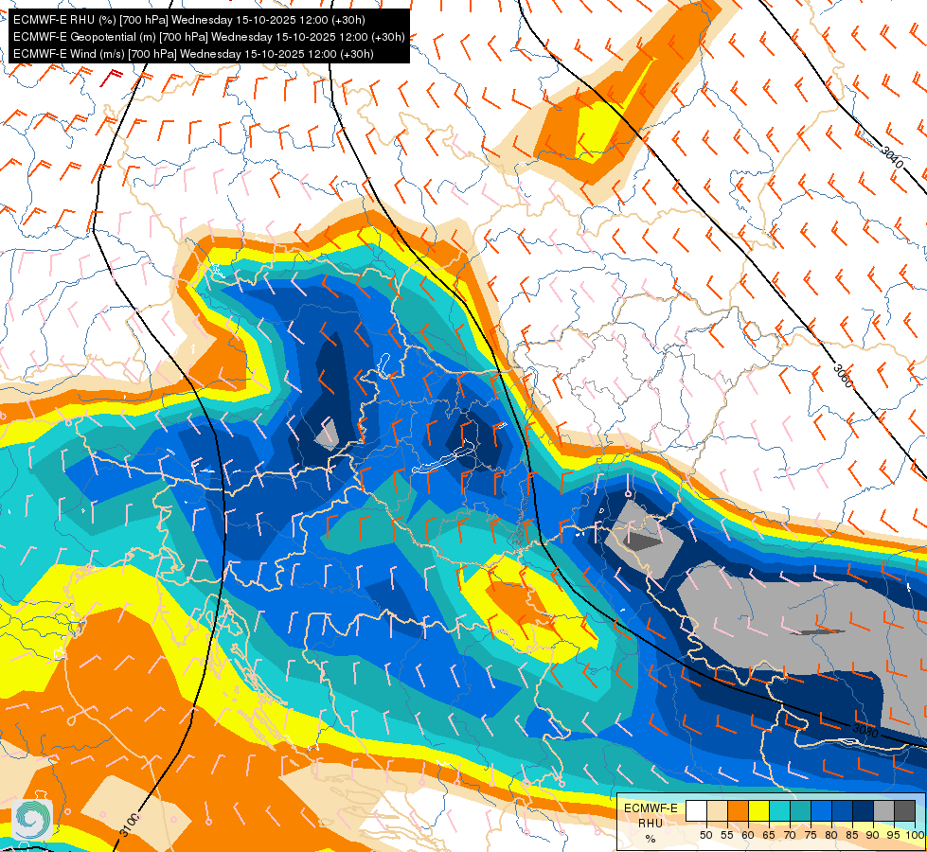The height and width of the screenshot is (852, 927).
Task: Pick the yellow 60–65% legend swatch
Action: tap(759, 810)
